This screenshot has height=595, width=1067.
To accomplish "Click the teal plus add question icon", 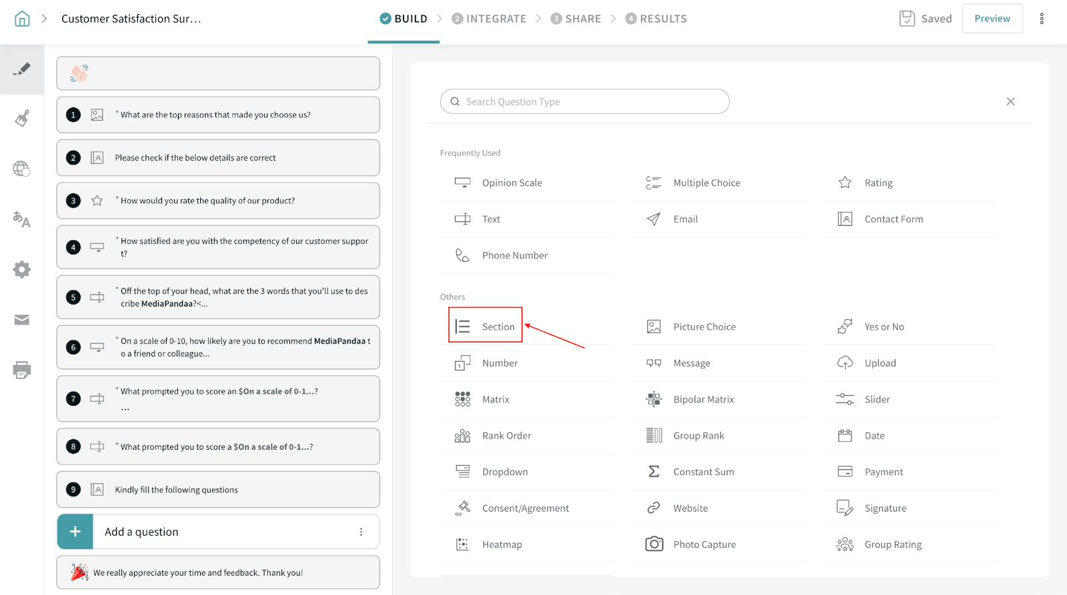I will [75, 532].
